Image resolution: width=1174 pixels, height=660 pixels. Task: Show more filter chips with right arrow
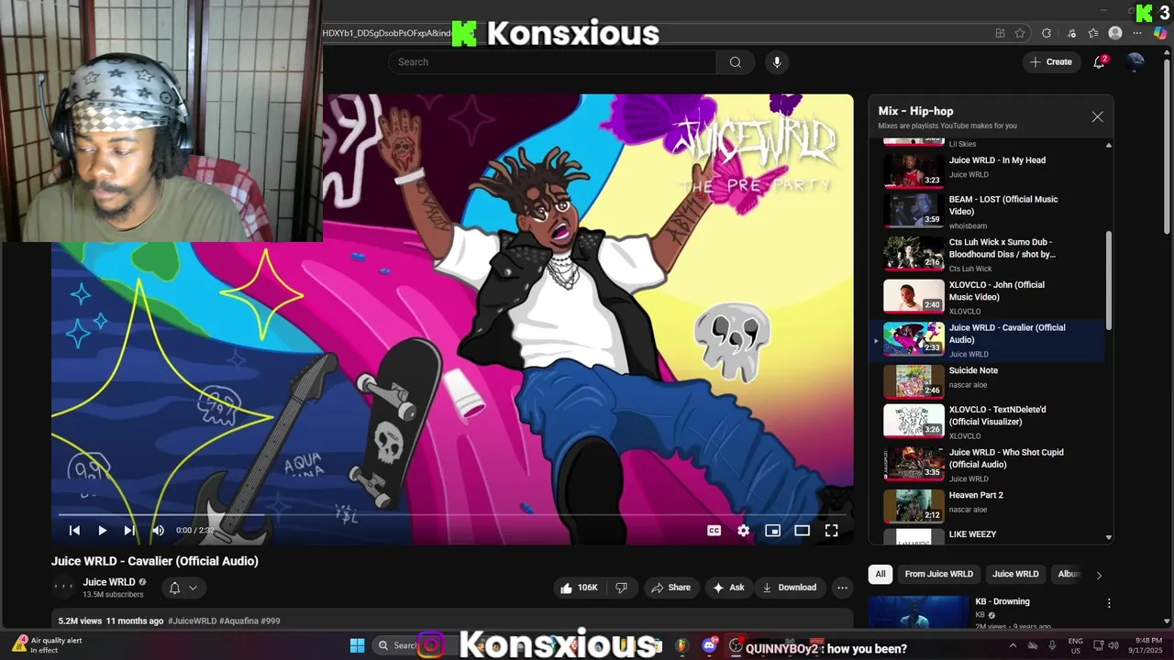(x=1099, y=575)
